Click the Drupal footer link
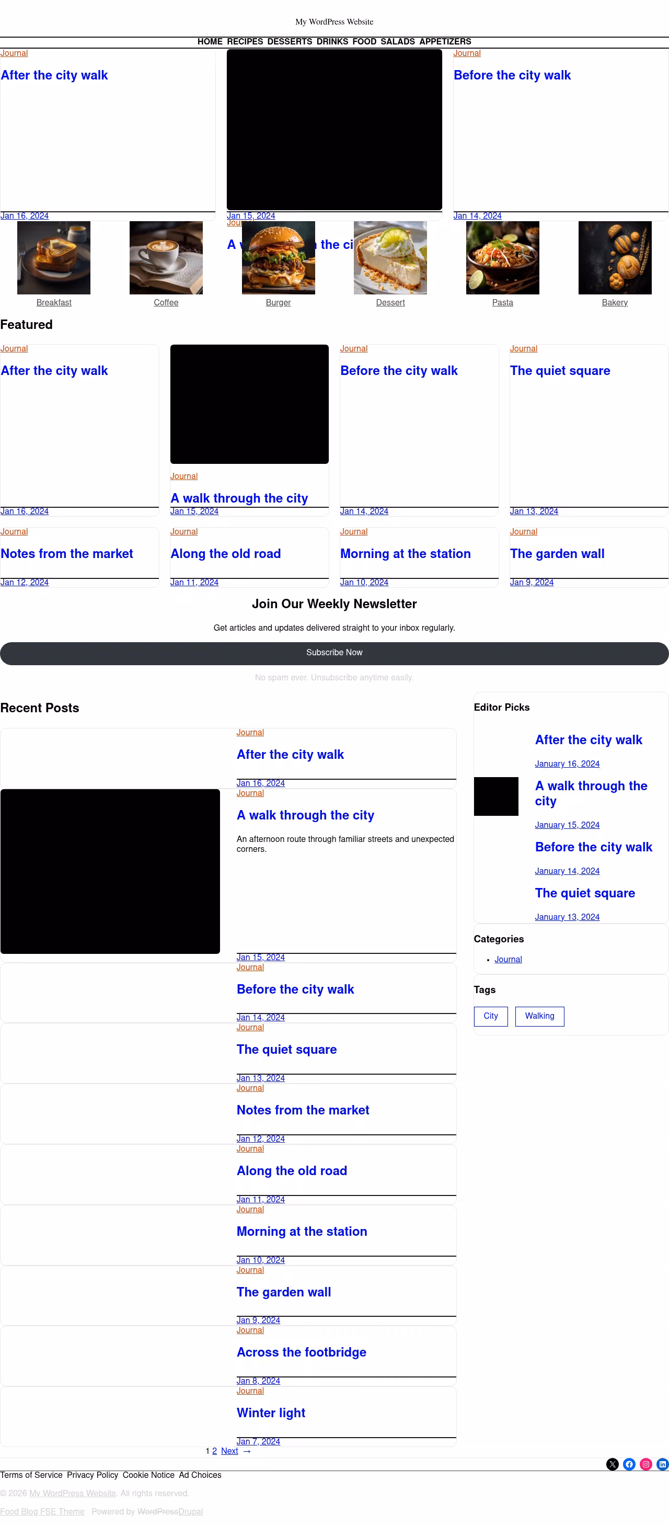Image resolution: width=669 pixels, height=1526 pixels. [191, 1511]
